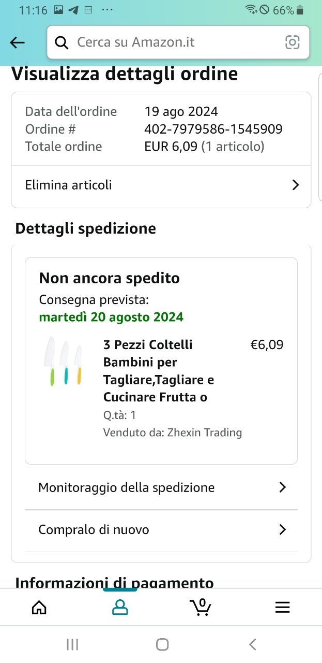Select Monitoraggio della spedizione option
322x663 pixels.
(x=127, y=487)
